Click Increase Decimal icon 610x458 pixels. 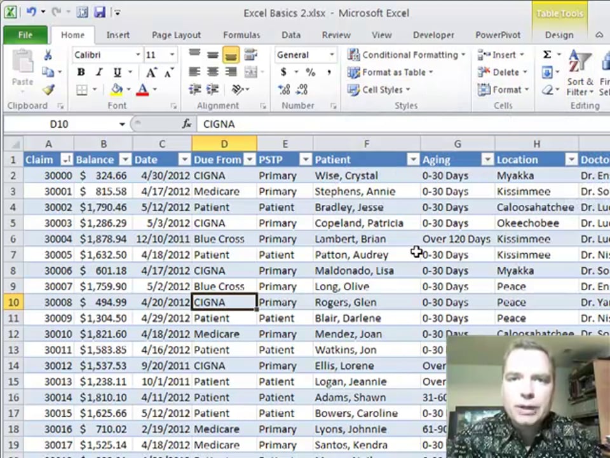click(x=285, y=90)
